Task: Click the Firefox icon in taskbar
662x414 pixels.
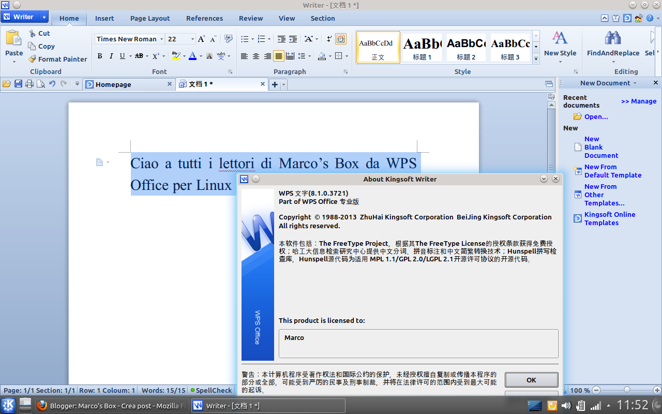Action: coord(42,405)
